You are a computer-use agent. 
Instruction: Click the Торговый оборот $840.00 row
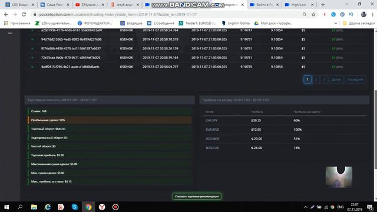110,129
